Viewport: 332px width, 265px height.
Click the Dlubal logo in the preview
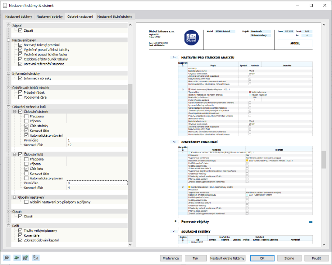(x=191, y=38)
